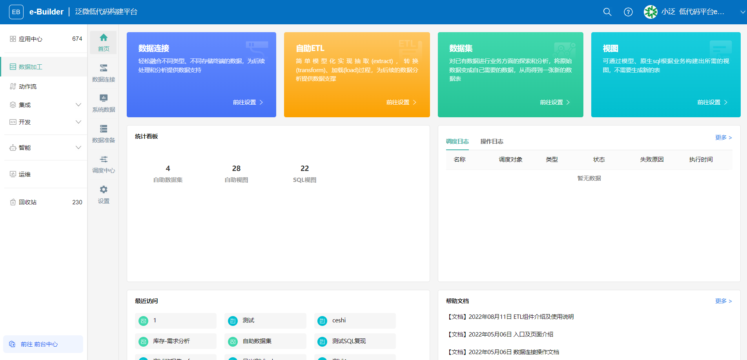
Task: Click 前往设置 on the 视图 card
Action: (712, 102)
